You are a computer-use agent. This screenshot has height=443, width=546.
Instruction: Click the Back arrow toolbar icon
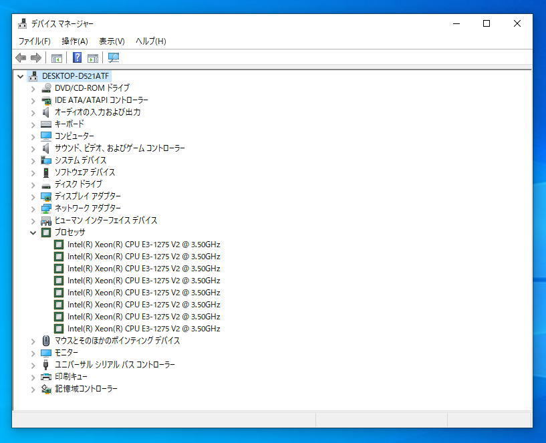click(21, 57)
